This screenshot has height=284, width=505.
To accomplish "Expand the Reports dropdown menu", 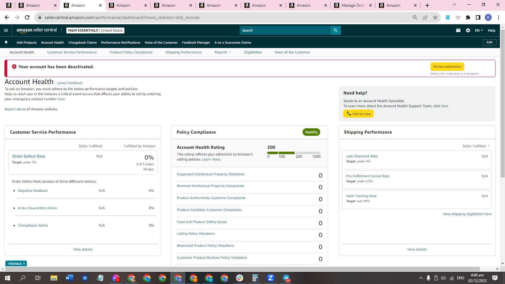I will [x=223, y=52].
